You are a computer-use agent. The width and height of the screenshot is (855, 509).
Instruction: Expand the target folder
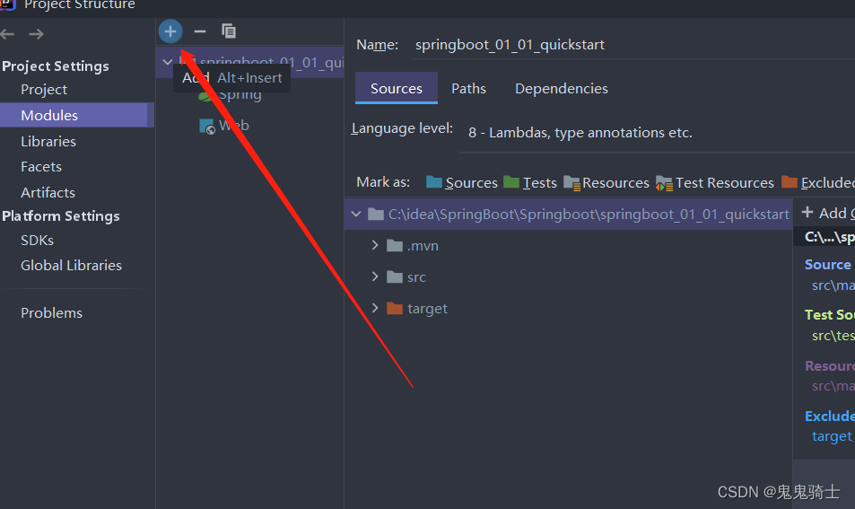(x=375, y=308)
